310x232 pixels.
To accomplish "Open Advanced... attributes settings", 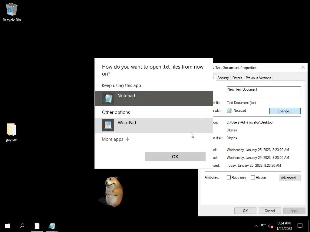I will pos(290,178).
